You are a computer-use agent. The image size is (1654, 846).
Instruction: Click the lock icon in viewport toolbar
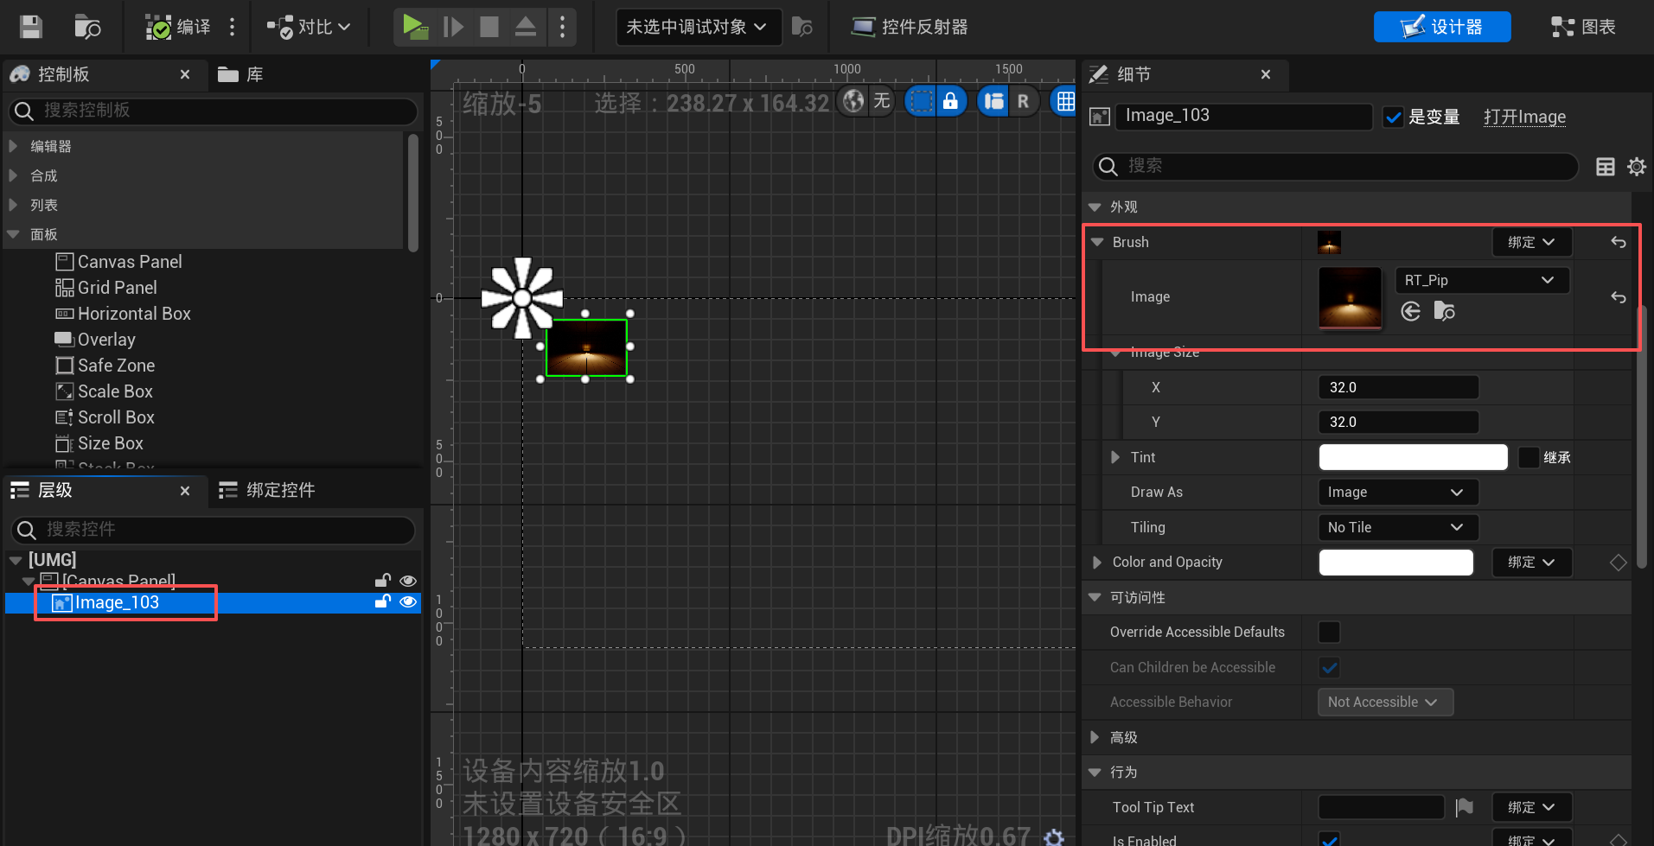950,101
